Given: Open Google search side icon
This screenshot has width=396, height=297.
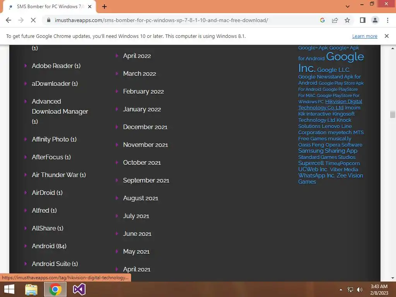Looking at the screenshot, I should coord(322,20).
